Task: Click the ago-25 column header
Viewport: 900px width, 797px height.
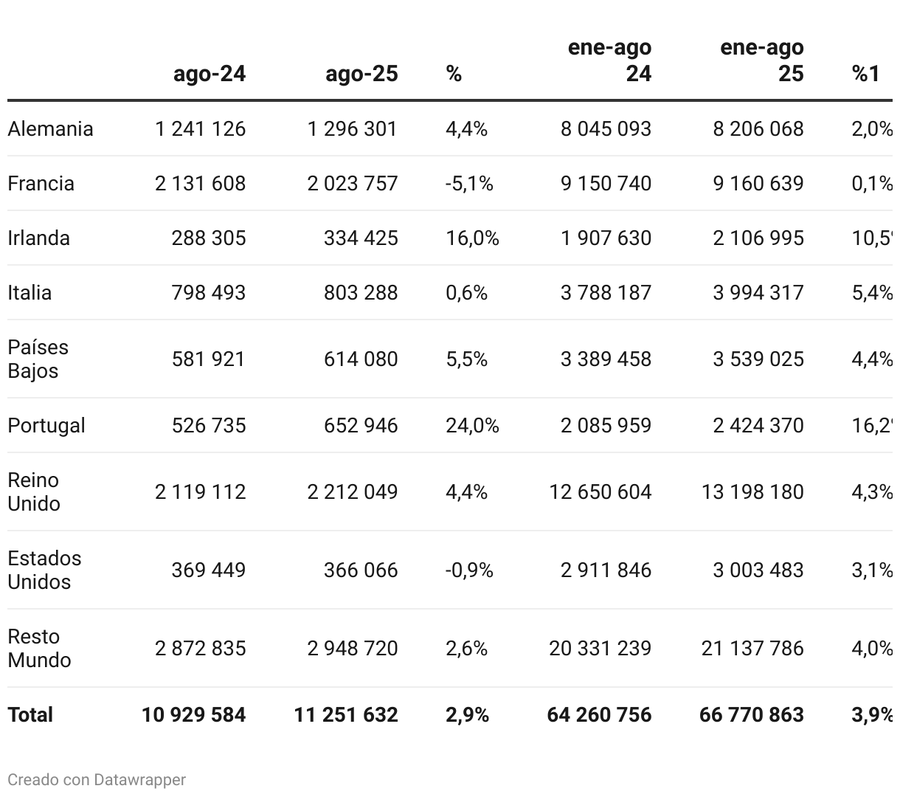Action: (x=361, y=74)
